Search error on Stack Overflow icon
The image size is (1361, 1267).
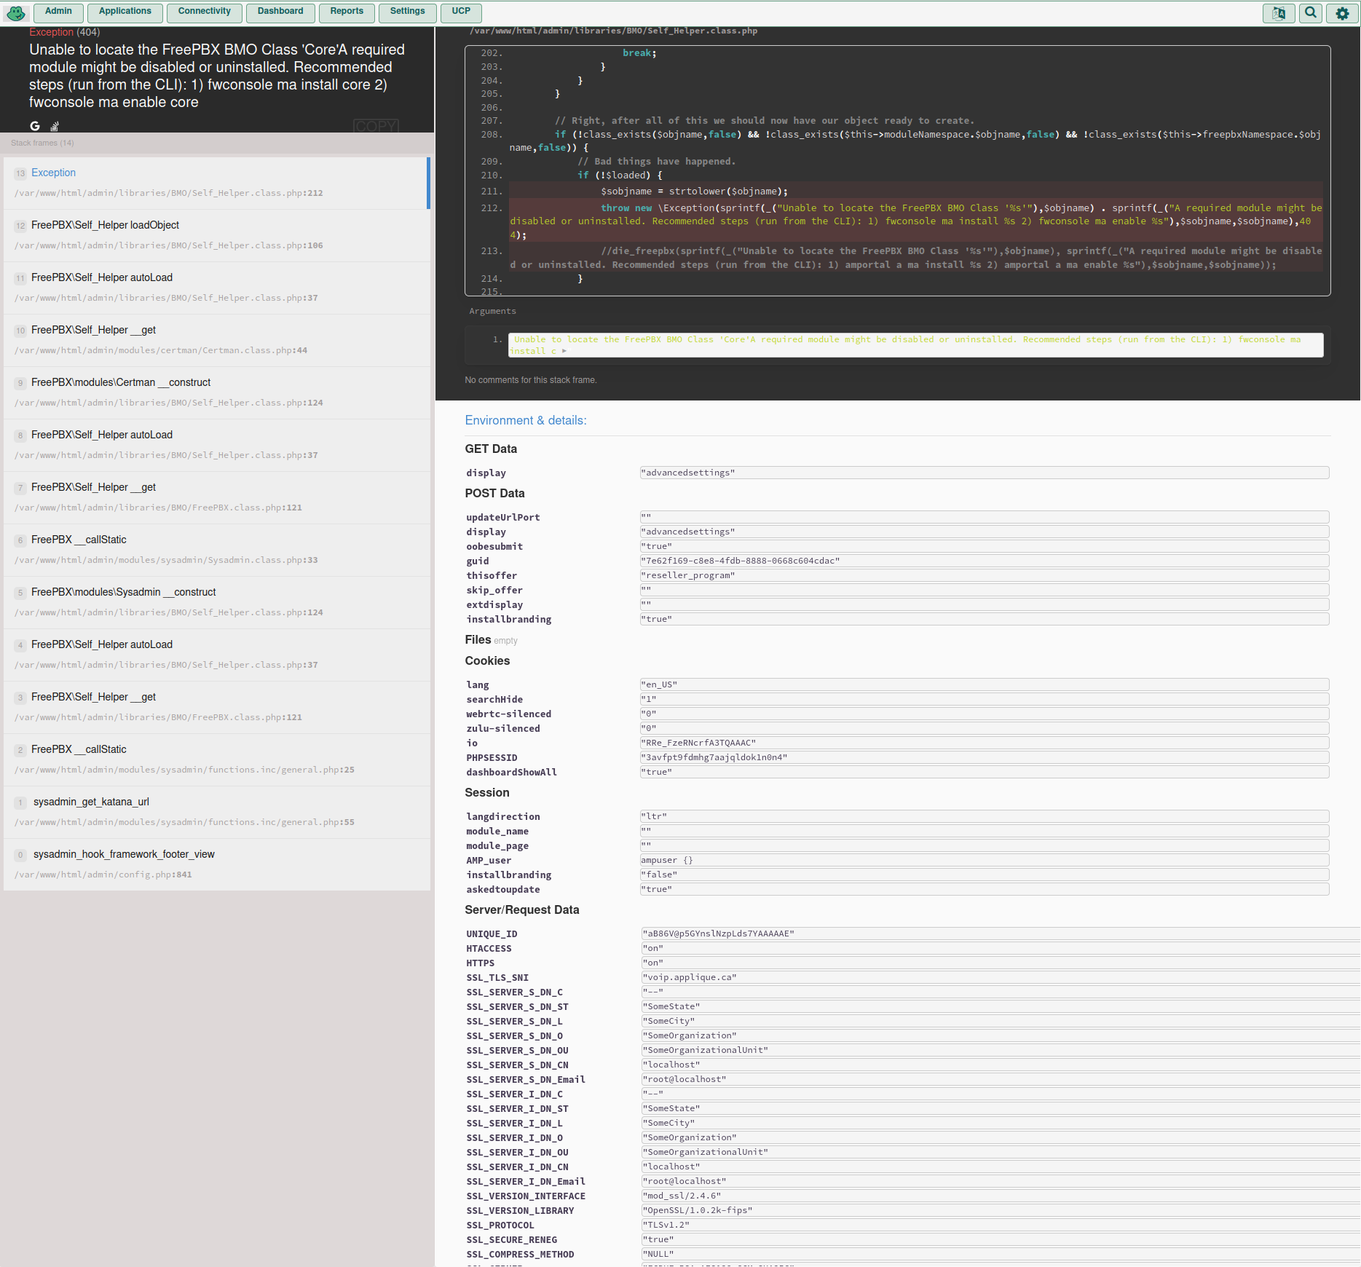[x=55, y=126]
